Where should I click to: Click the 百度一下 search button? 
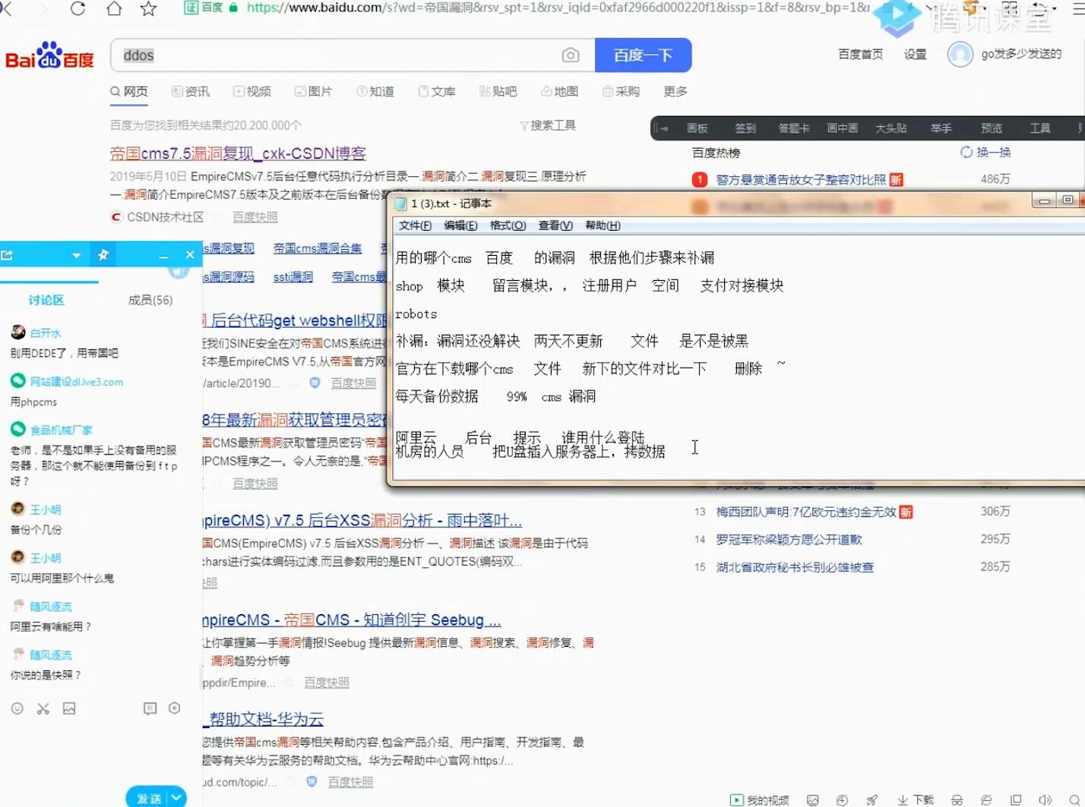click(x=643, y=55)
